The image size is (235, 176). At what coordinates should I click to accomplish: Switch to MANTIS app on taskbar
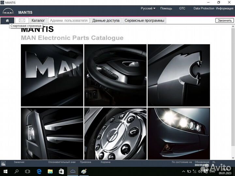[x=73, y=171]
